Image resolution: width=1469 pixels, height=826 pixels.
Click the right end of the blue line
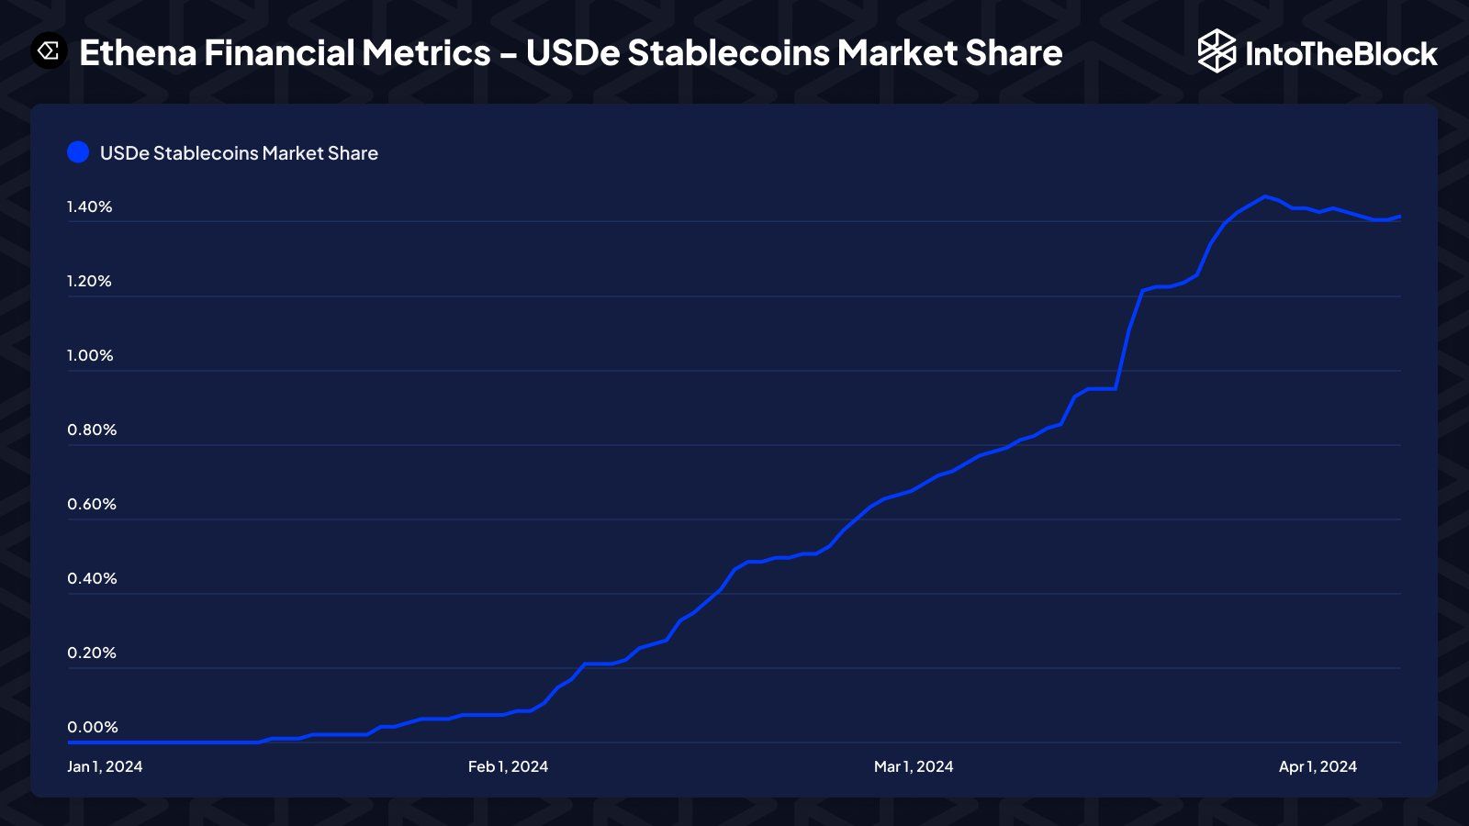click(x=1399, y=217)
